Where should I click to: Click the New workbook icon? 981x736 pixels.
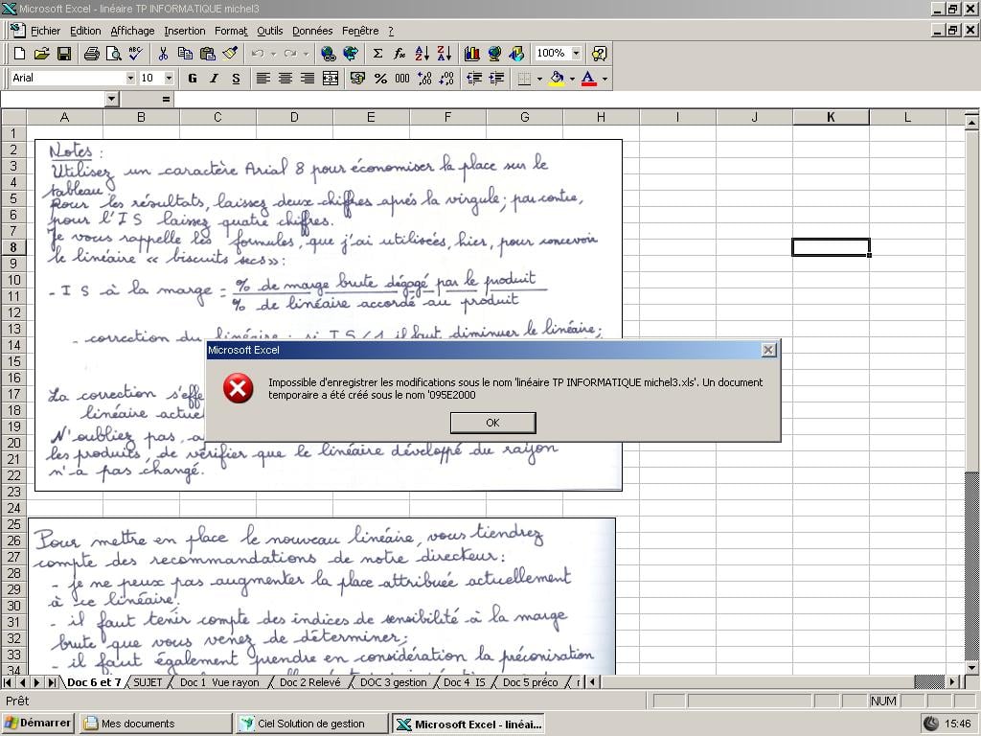[19, 54]
